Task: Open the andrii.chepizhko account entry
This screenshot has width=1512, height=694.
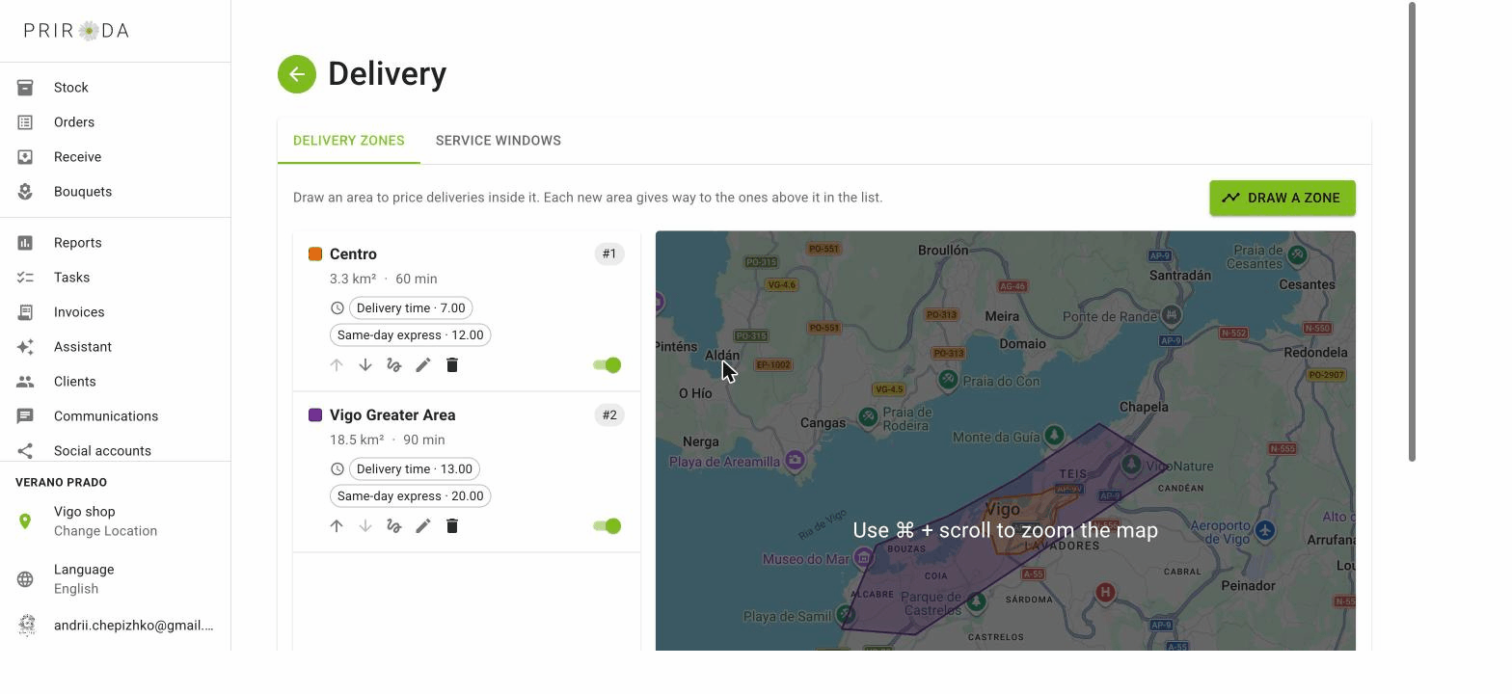Action: [x=115, y=626]
